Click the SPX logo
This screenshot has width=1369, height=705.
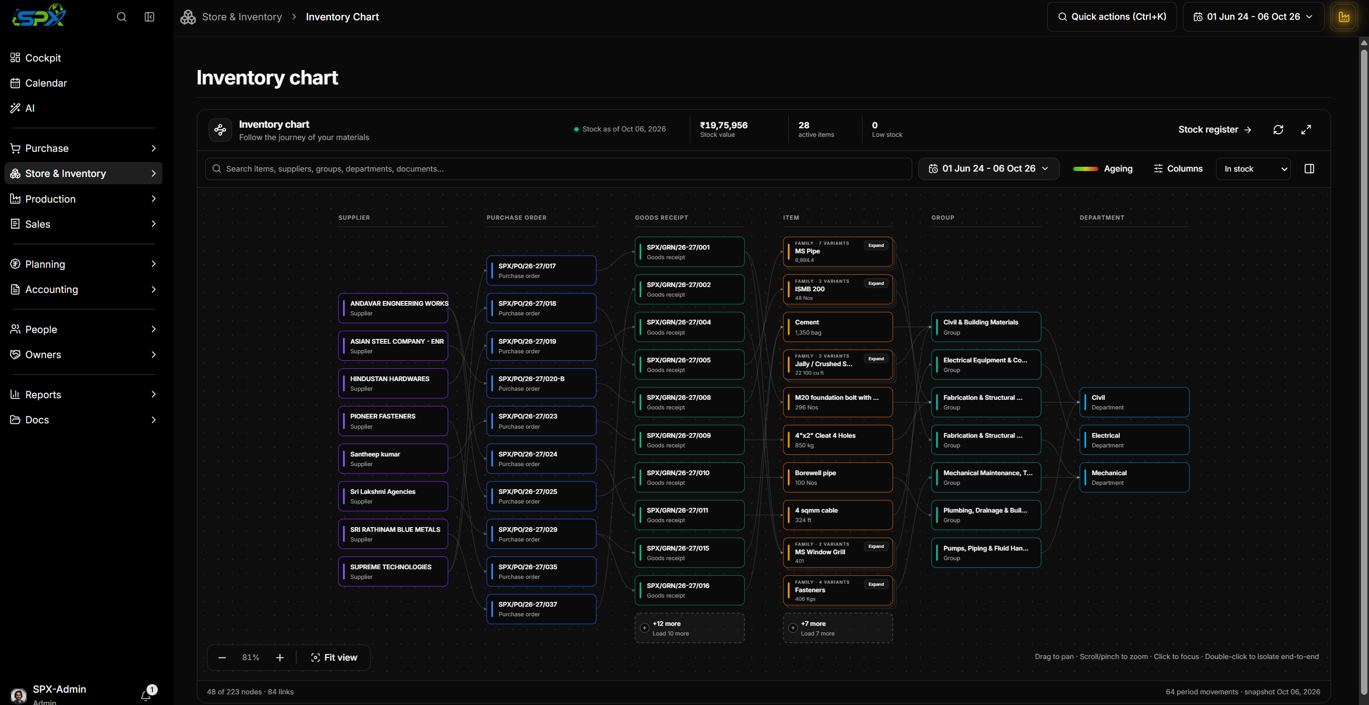point(39,16)
